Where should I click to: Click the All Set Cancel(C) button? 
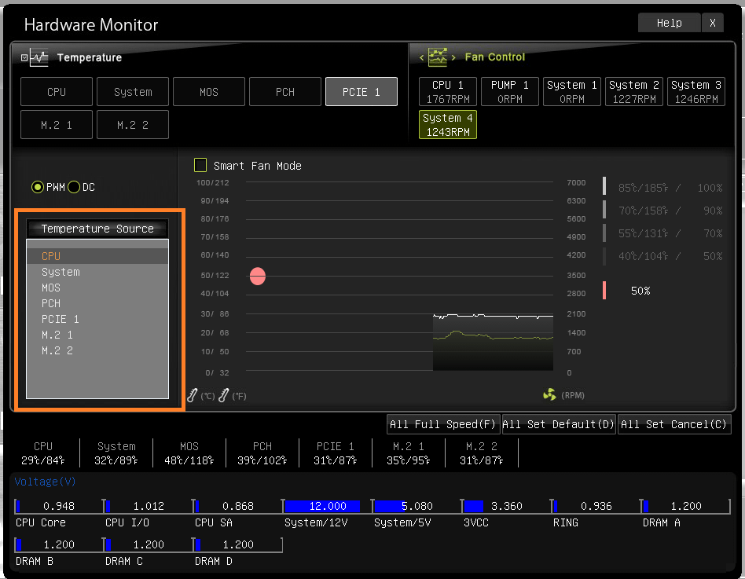pos(674,424)
